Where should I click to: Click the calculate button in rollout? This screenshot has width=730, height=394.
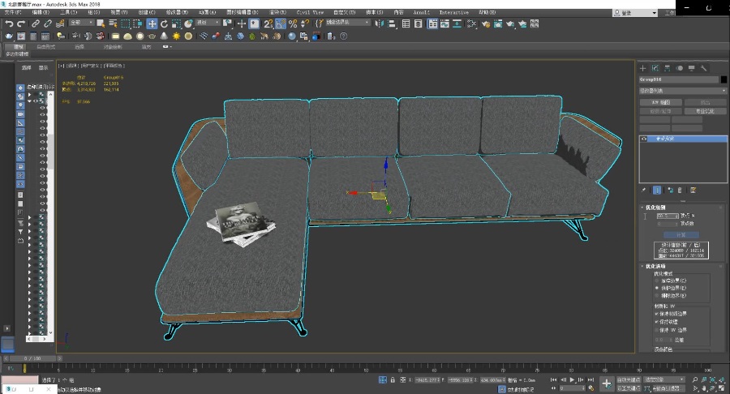[x=681, y=234]
